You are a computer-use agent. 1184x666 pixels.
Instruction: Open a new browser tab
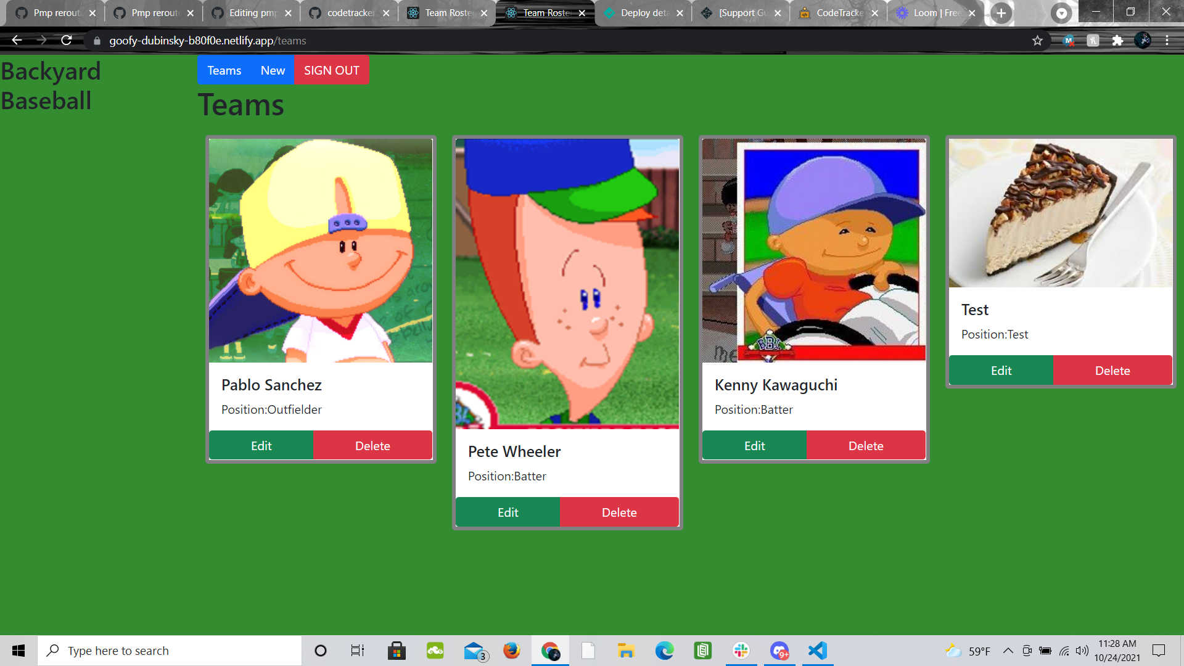(1001, 13)
